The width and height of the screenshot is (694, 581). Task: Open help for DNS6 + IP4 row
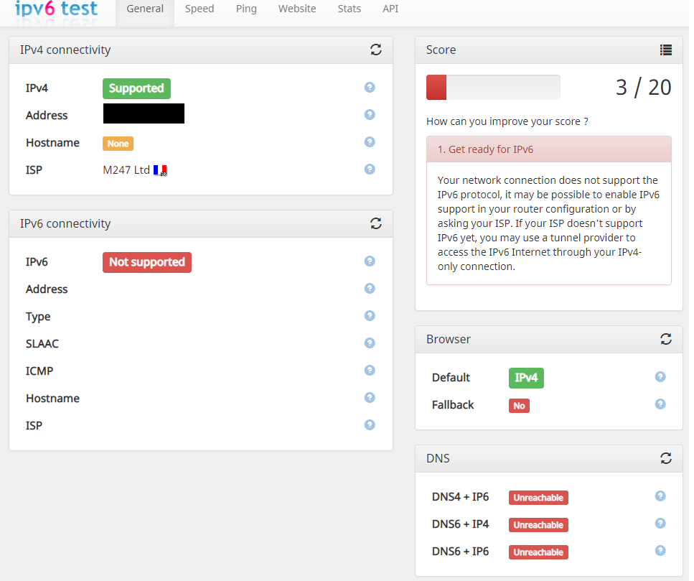660,524
